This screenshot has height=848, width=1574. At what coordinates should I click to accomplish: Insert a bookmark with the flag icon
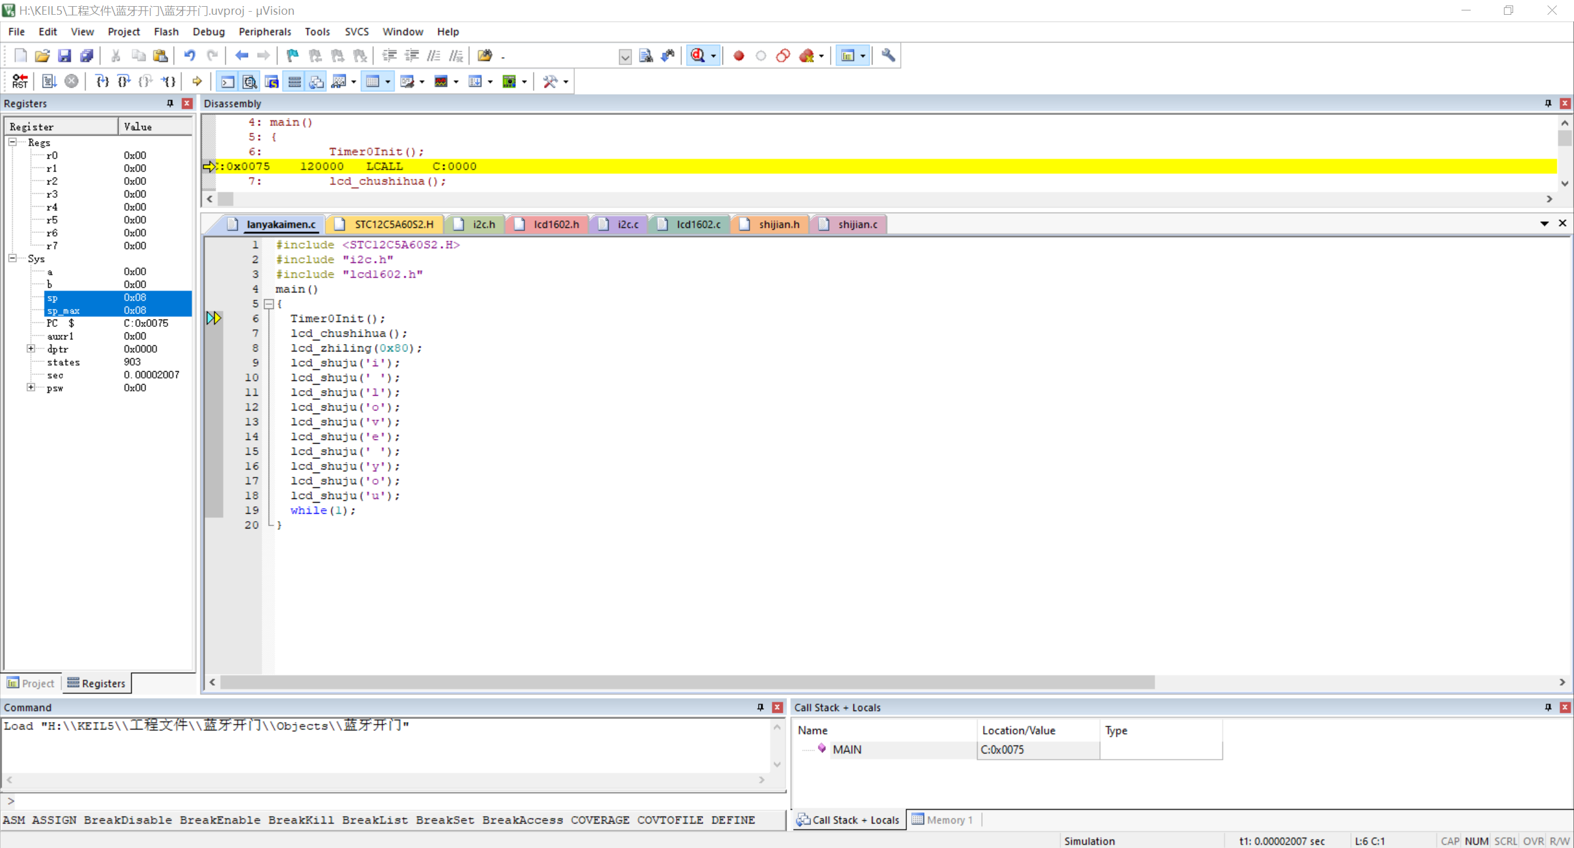(293, 56)
